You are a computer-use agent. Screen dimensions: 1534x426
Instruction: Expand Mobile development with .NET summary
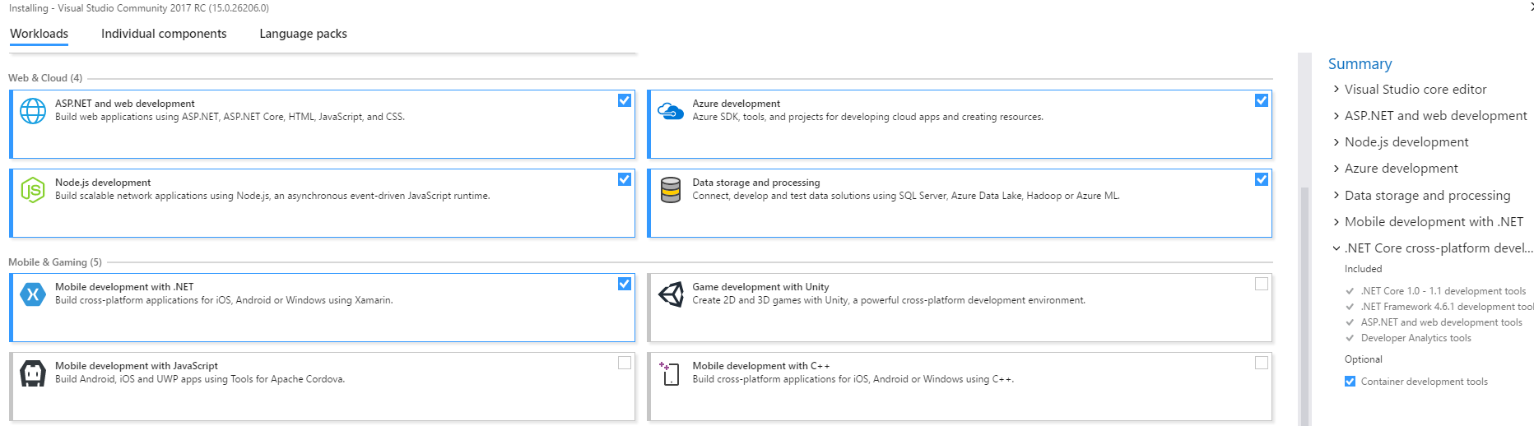[x=1336, y=222]
